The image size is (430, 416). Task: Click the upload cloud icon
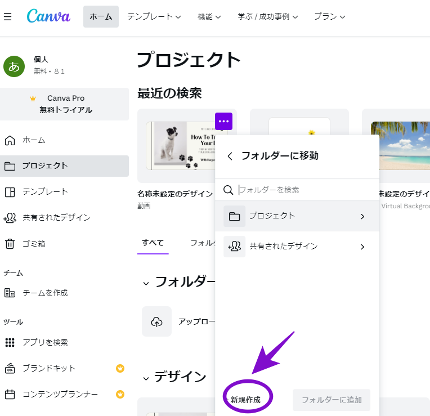(156, 321)
